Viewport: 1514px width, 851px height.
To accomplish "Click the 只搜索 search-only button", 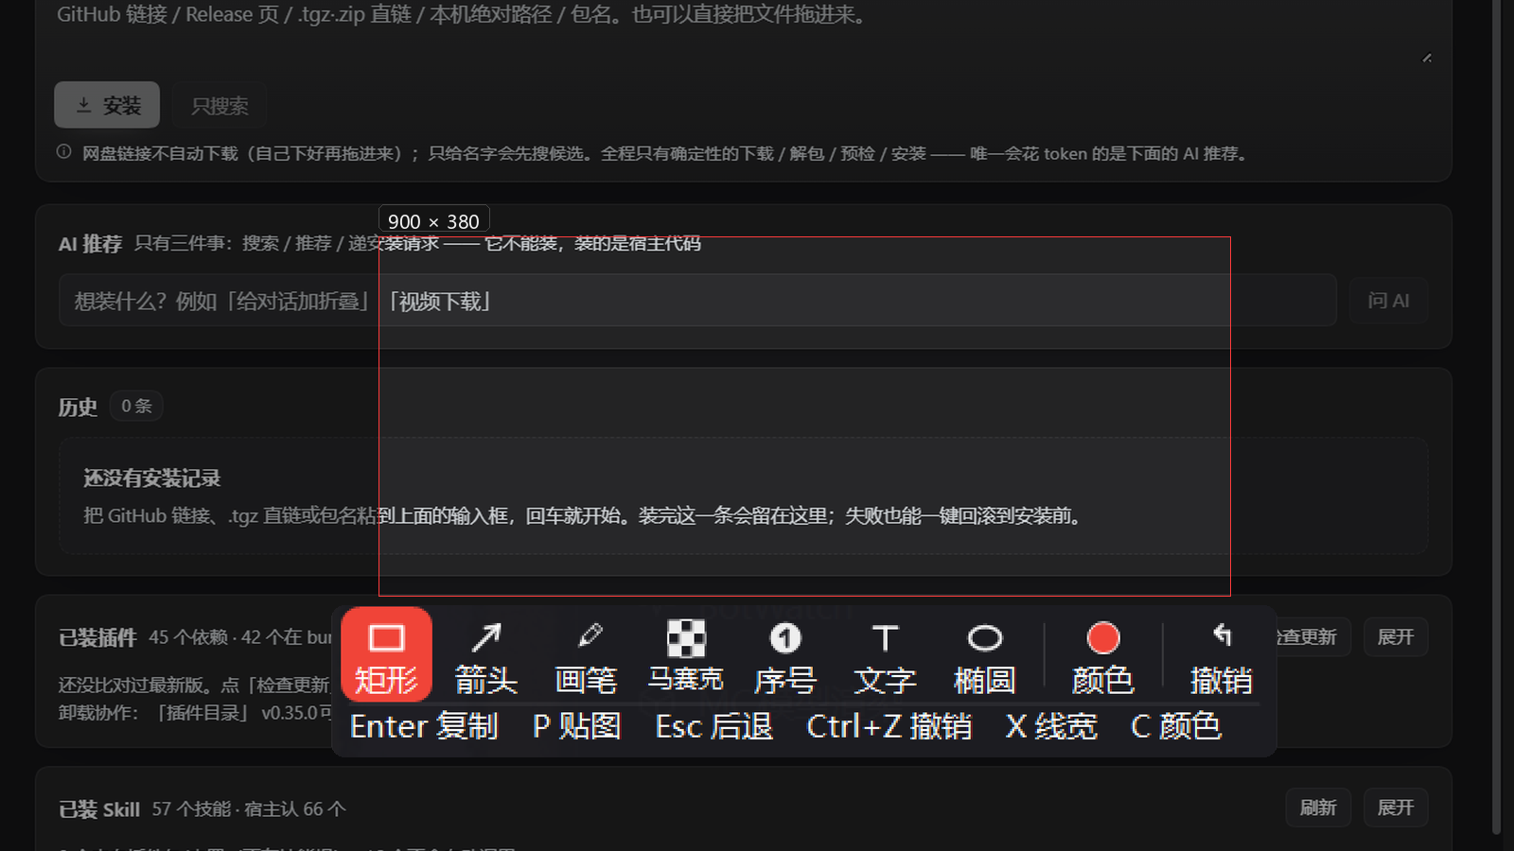I will (220, 105).
